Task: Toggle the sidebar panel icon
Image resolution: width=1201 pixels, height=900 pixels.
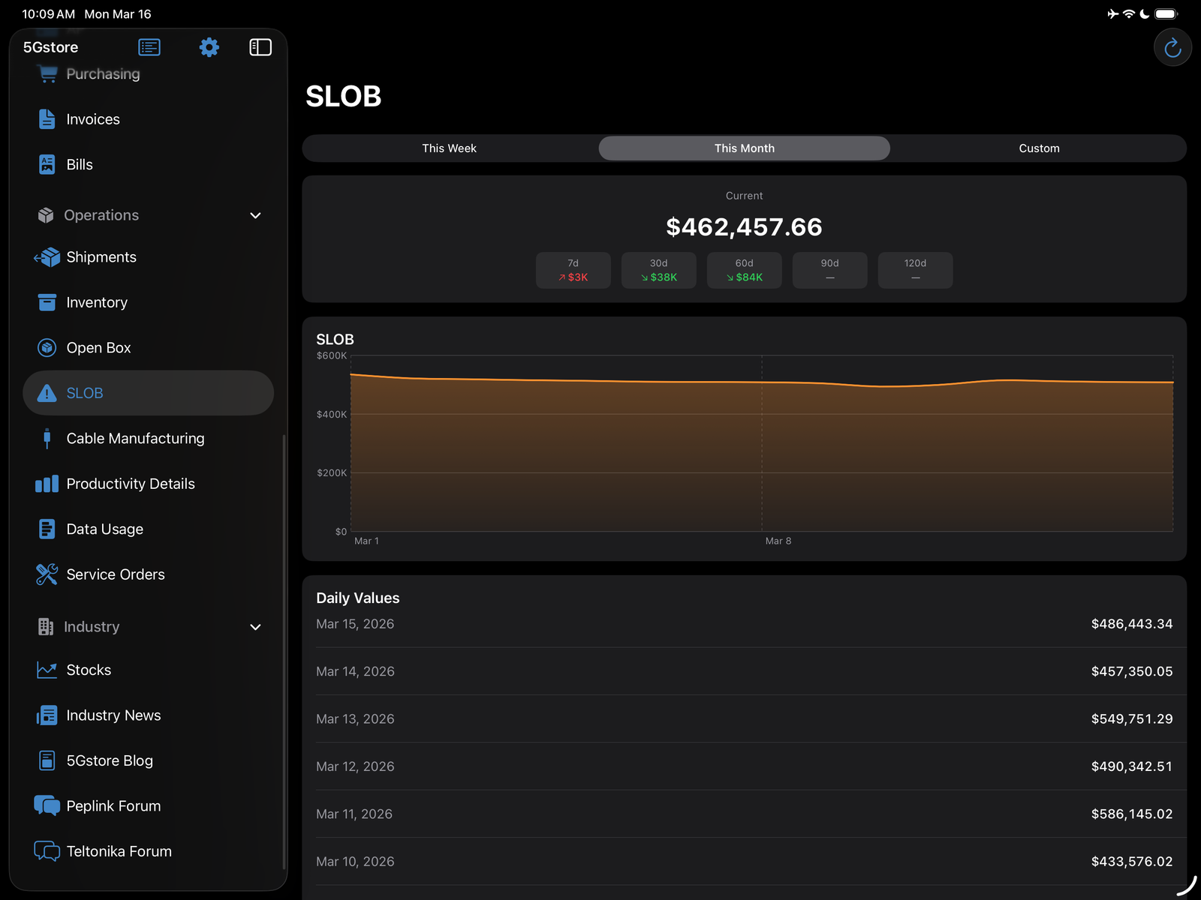Action: [260, 46]
